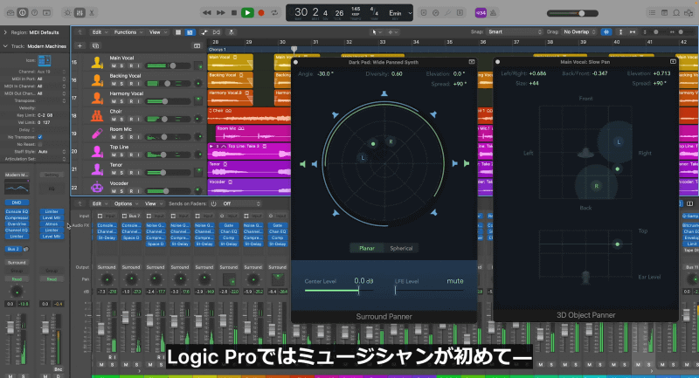Image resolution: width=699 pixels, height=378 pixels.
Task: Click the Rewind transport button
Action: click(x=206, y=13)
